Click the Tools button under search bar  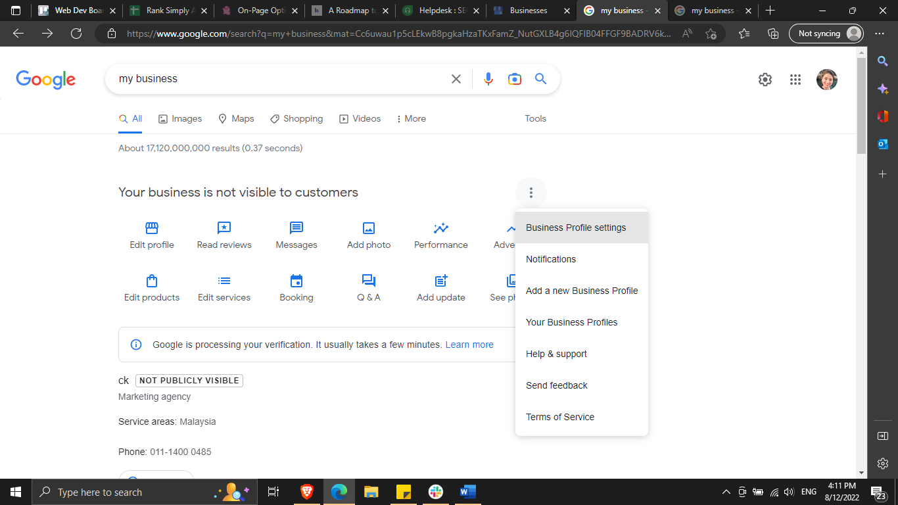coord(535,119)
